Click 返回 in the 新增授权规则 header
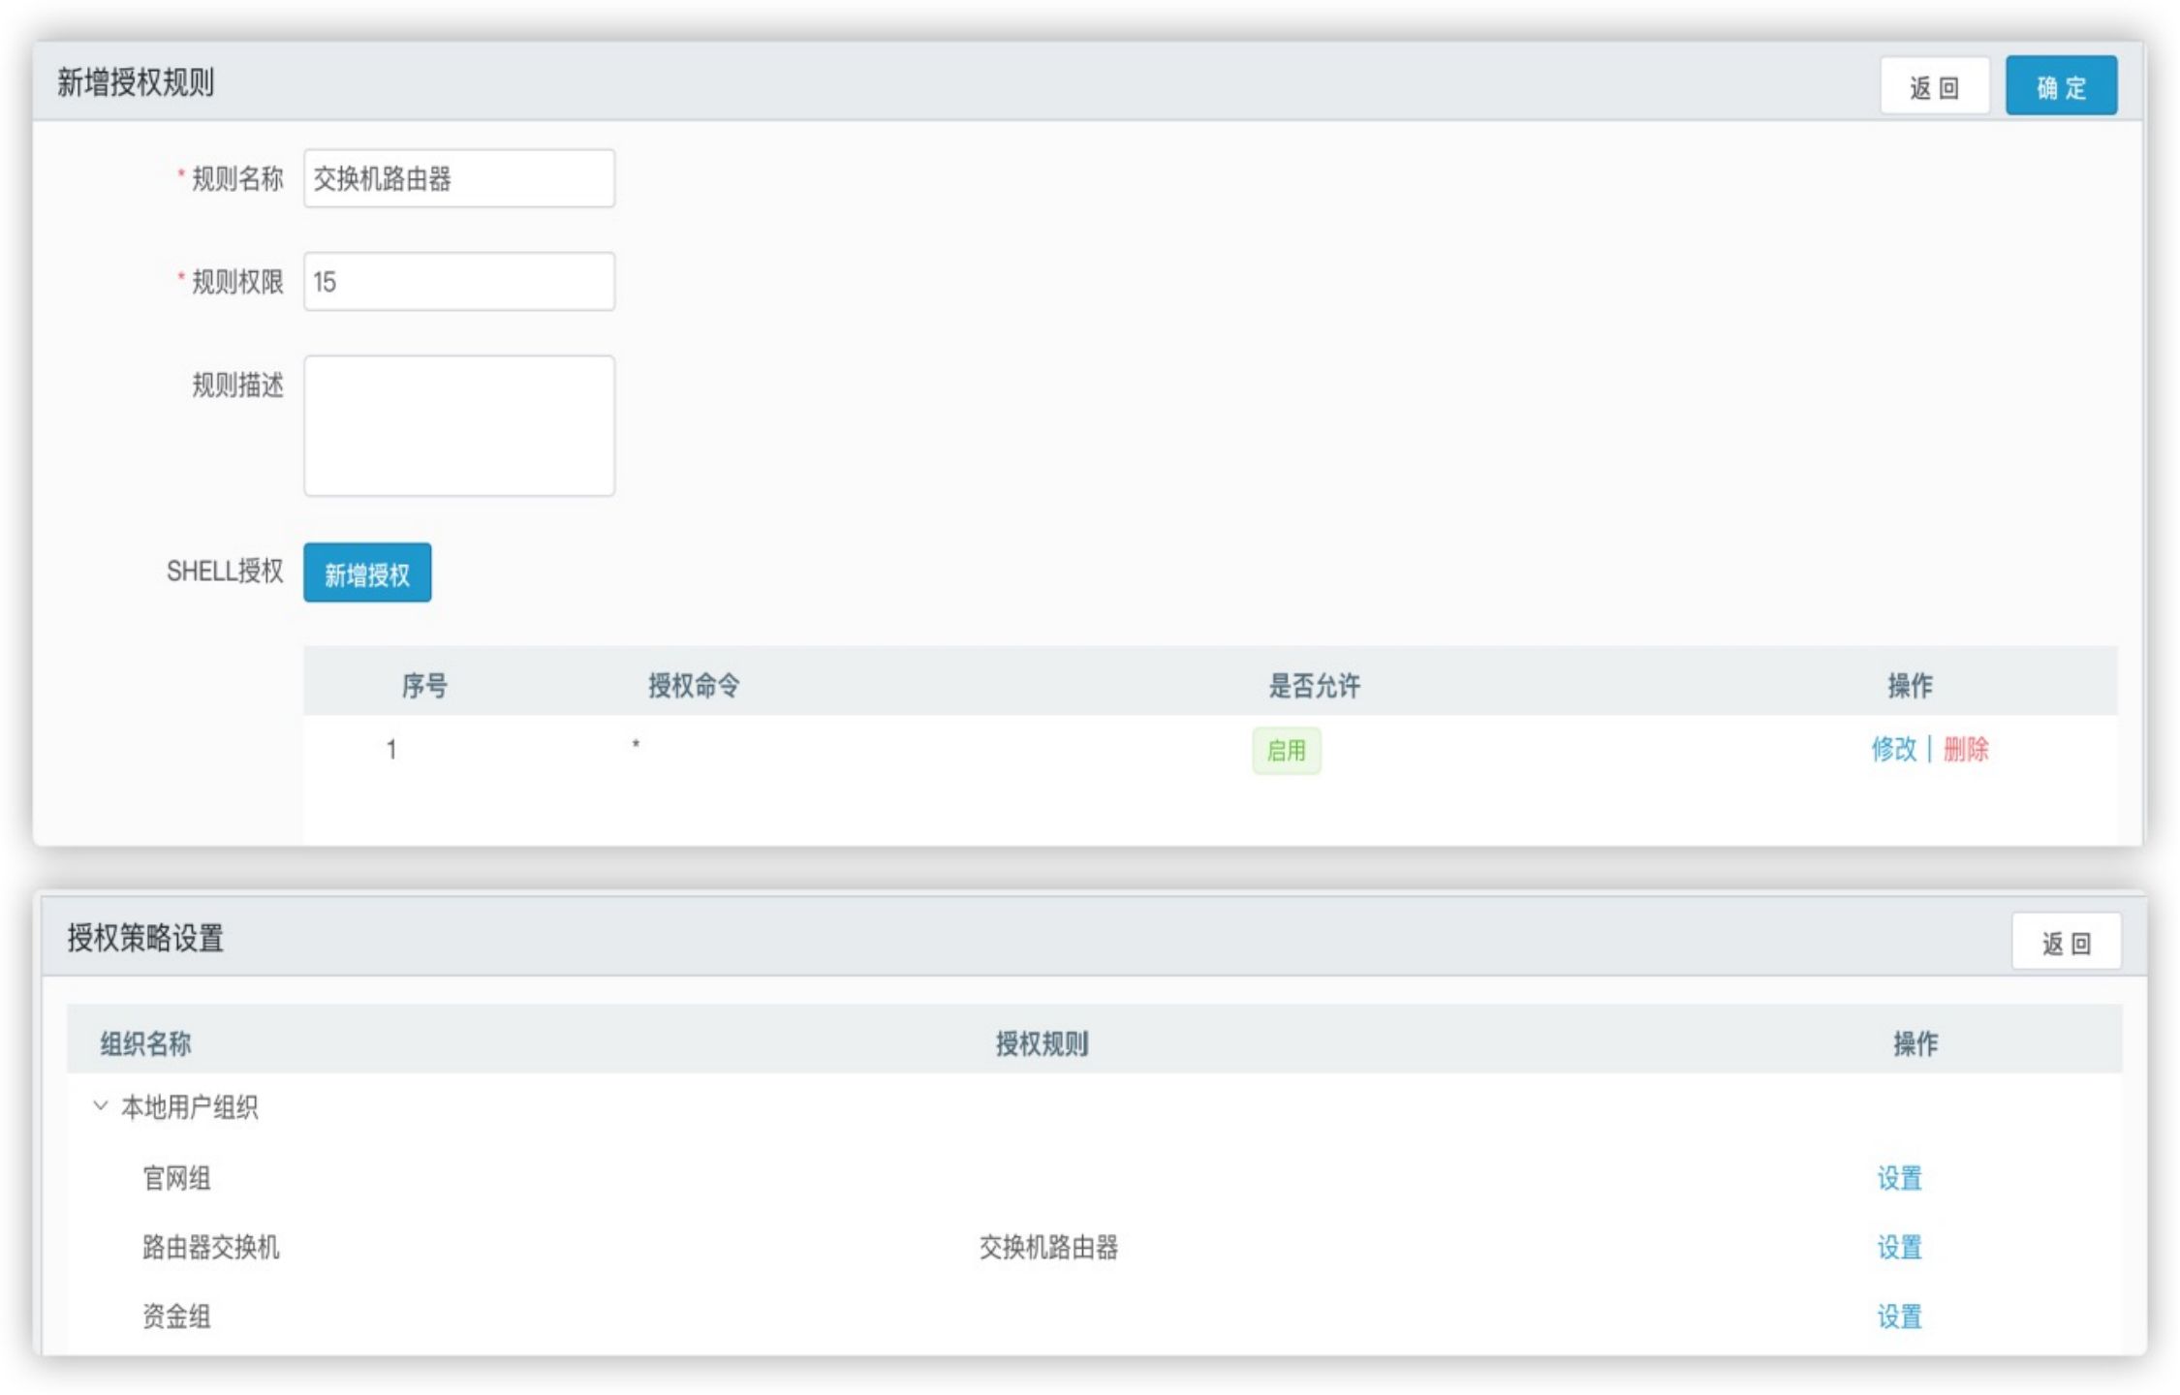Viewport: 2180px width, 1395px height. pos(1934,87)
